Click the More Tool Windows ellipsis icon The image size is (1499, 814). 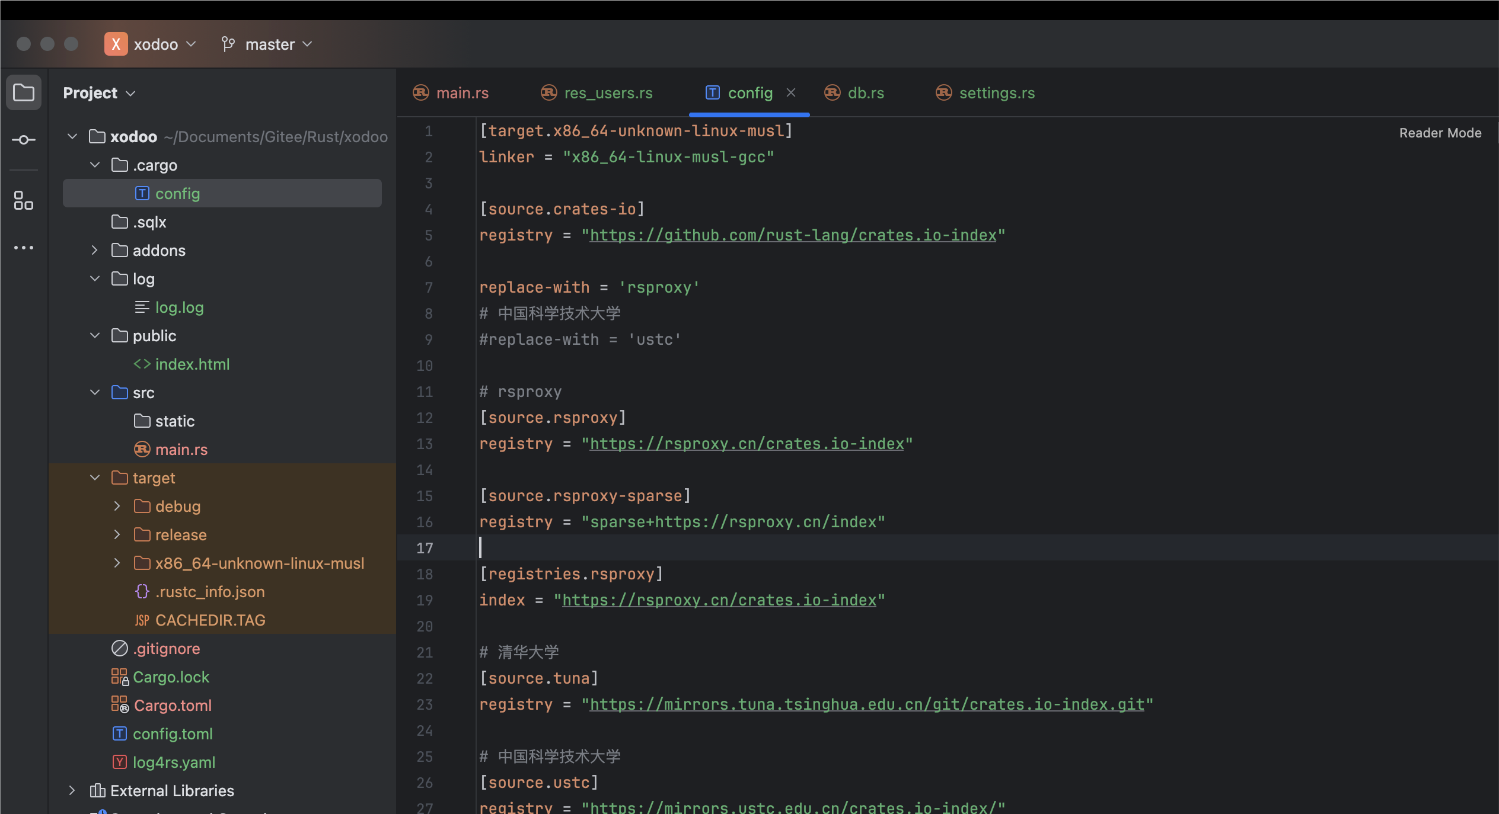[23, 247]
